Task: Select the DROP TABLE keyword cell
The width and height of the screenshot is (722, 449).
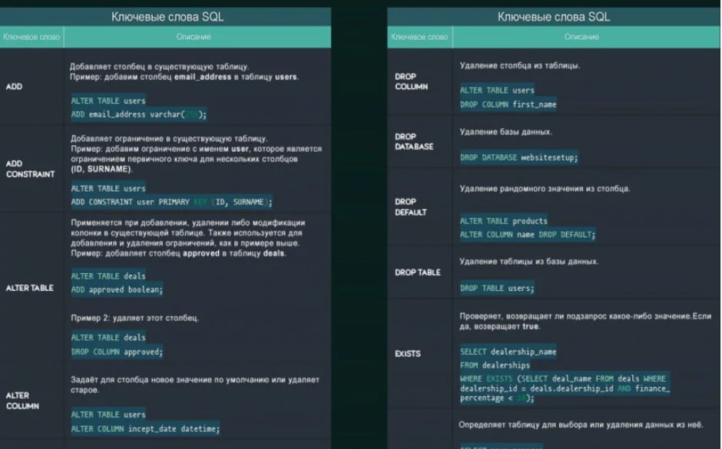Action: point(418,272)
